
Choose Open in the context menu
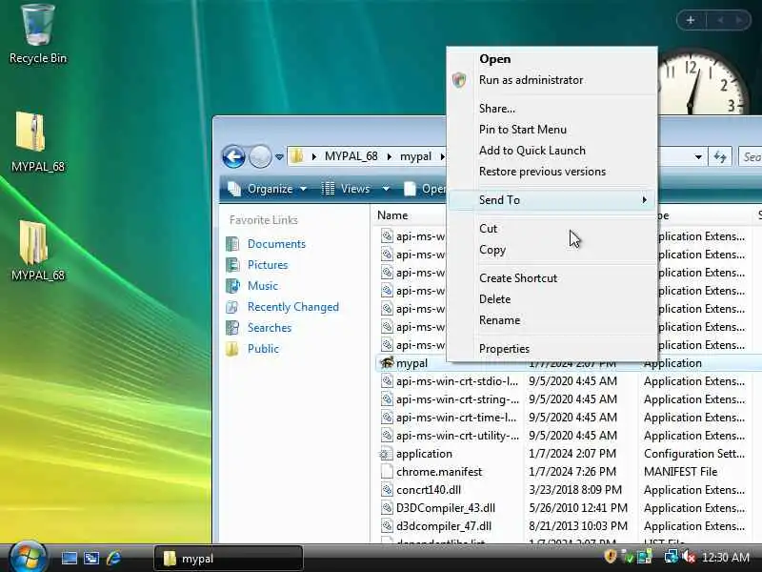coord(552,59)
